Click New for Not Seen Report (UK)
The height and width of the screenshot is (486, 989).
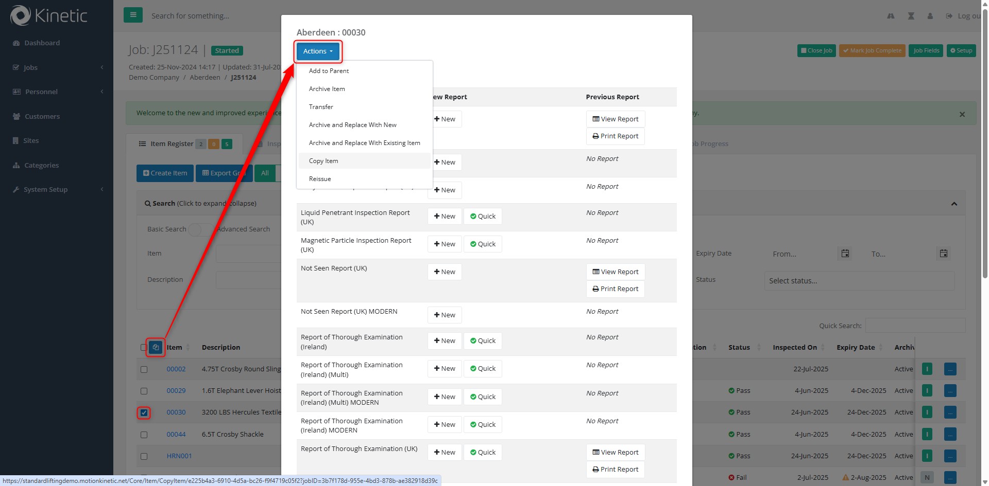(x=445, y=272)
